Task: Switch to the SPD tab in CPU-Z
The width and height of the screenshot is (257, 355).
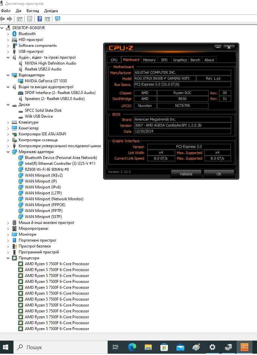Action: point(164,60)
